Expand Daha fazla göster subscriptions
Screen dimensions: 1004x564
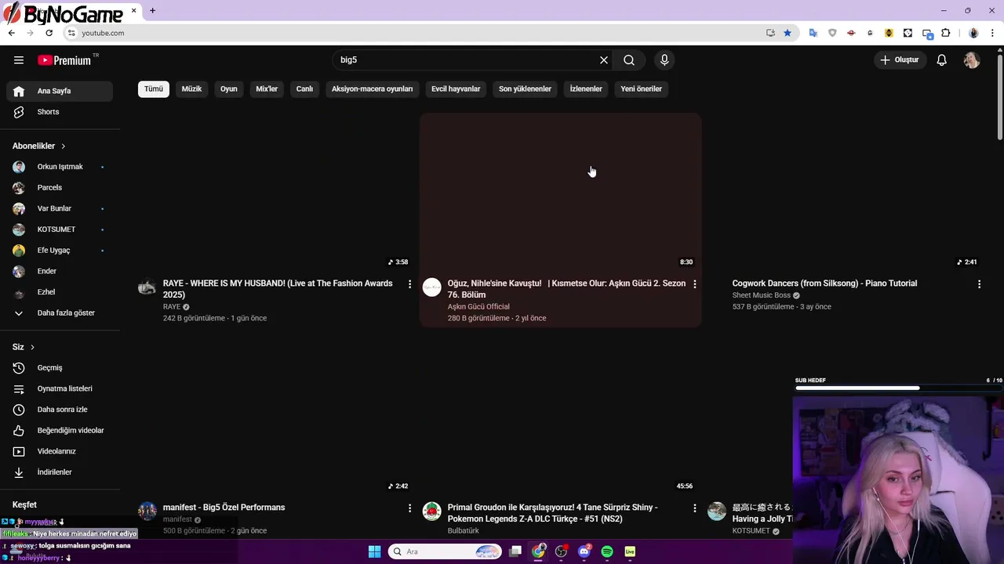click(60, 313)
